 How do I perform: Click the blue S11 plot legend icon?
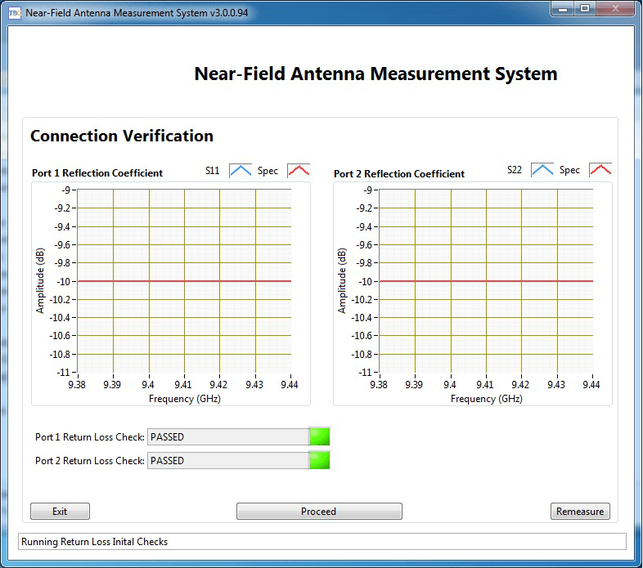tap(241, 171)
